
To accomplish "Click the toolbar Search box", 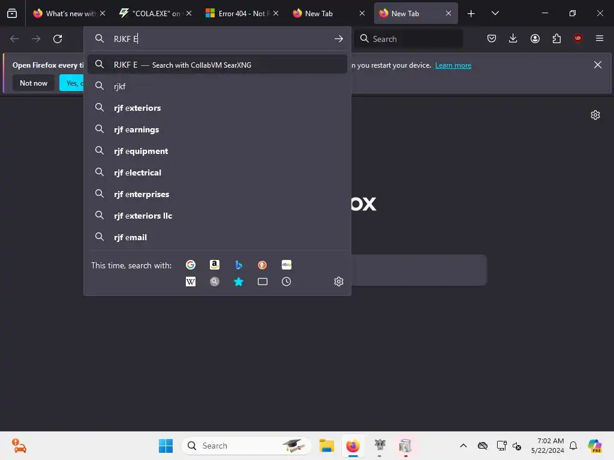I will 408,39.
